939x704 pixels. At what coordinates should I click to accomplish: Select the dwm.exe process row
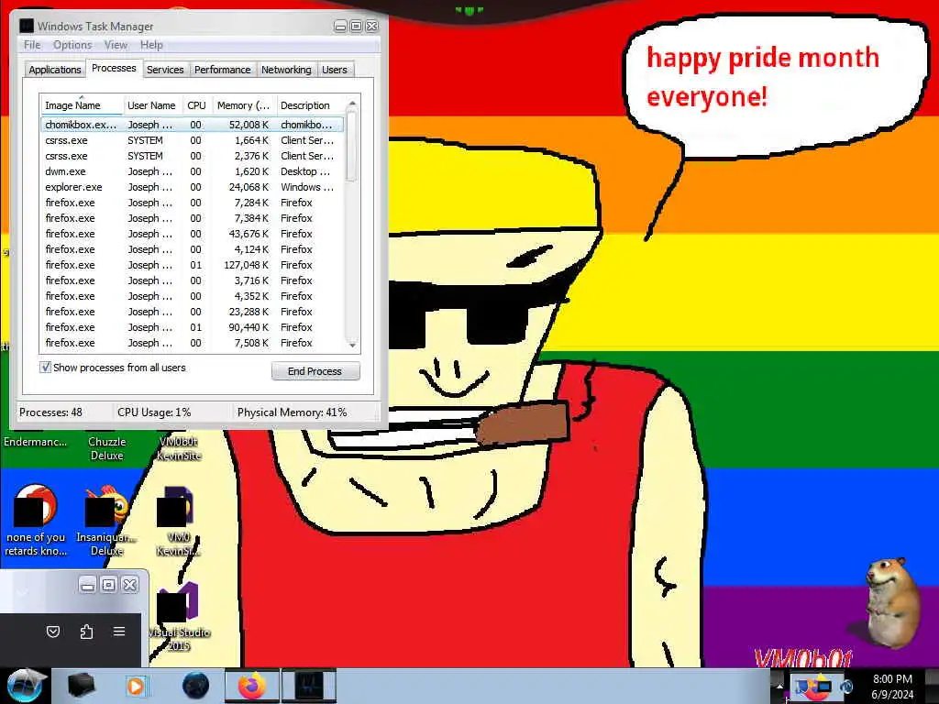tap(193, 171)
